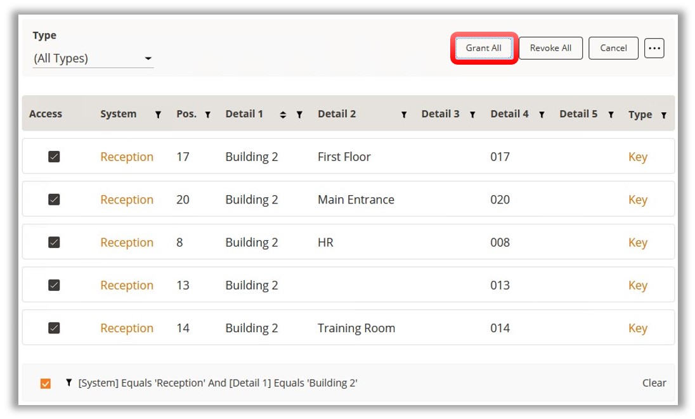This screenshot has height=419, width=695.
Task: Open the three-dots more options menu
Action: 654,48
